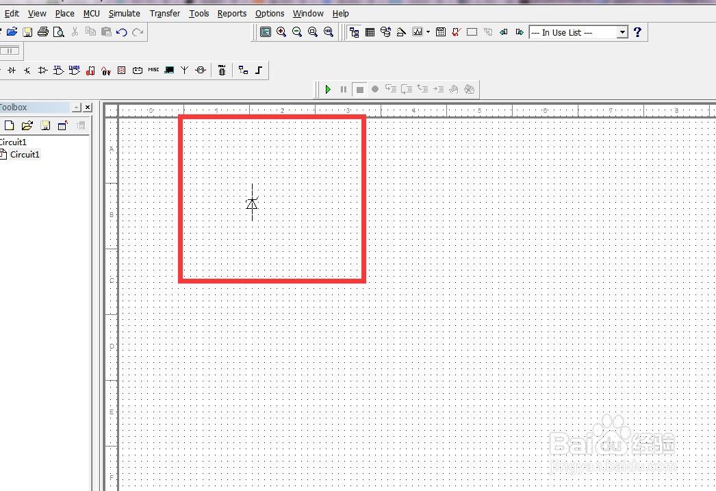Place a power component
716x491 pixels.
point(138,71)
